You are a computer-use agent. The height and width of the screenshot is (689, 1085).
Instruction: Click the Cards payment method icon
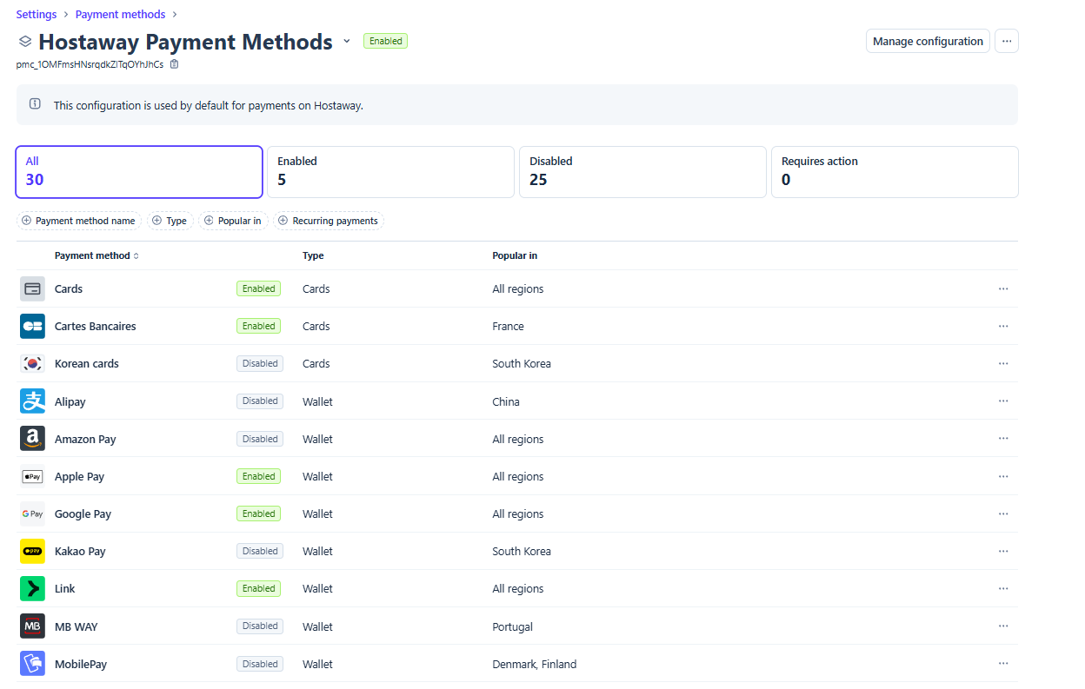tap(32, 288)
